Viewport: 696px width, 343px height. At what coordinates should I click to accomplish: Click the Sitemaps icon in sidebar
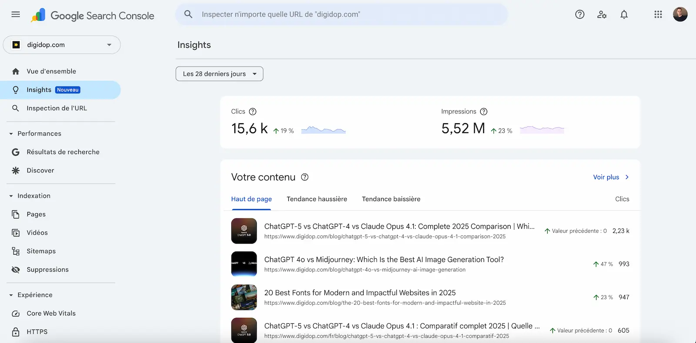[16, 251]
